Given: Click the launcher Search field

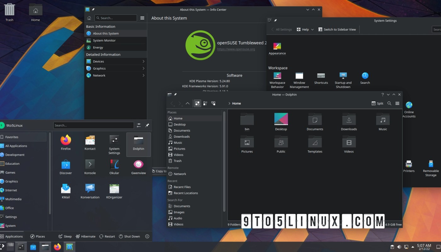Looking at the screenshot, I should click(94, 125).
